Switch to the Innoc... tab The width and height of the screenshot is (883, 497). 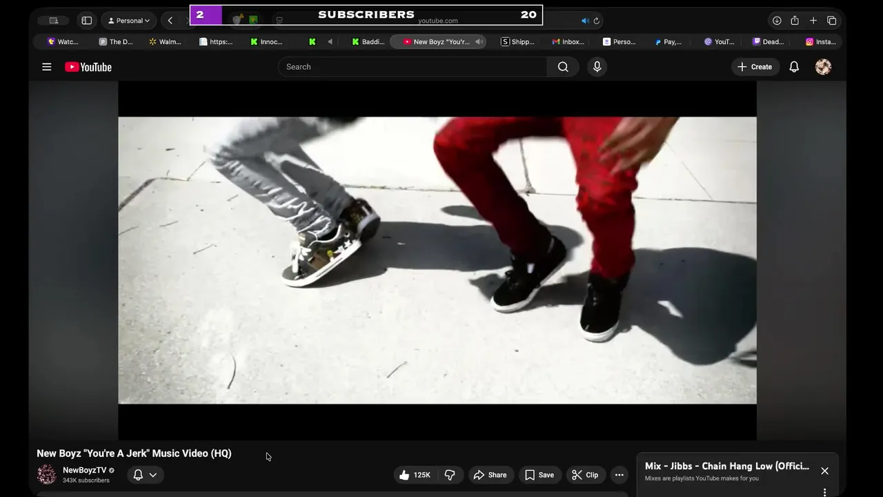(266, 42)
